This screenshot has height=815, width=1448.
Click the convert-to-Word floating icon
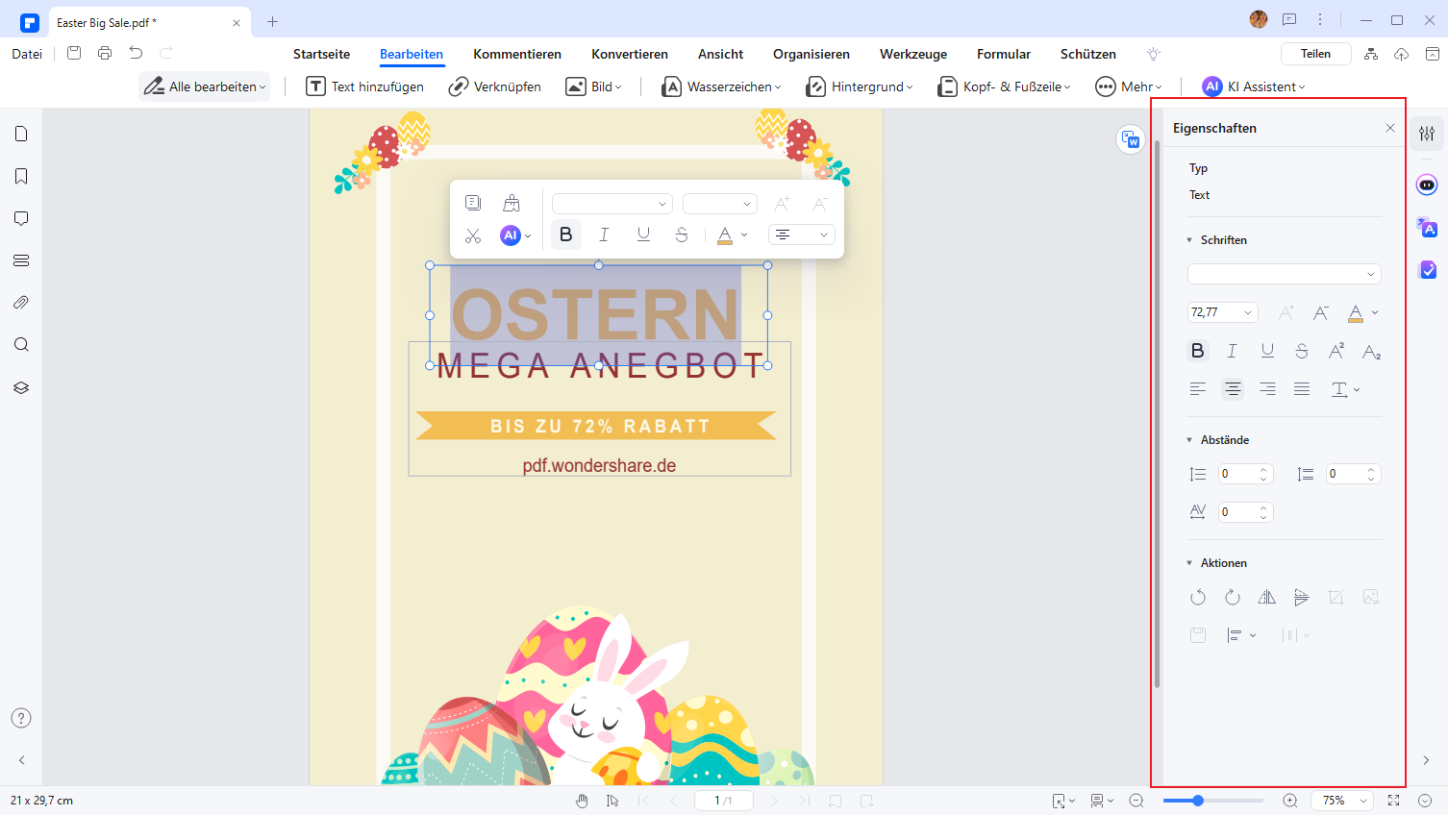click(x=1131, y=139)
